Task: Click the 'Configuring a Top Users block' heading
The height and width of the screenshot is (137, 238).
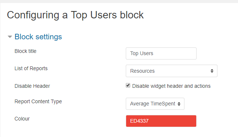Action: (75, 15)
